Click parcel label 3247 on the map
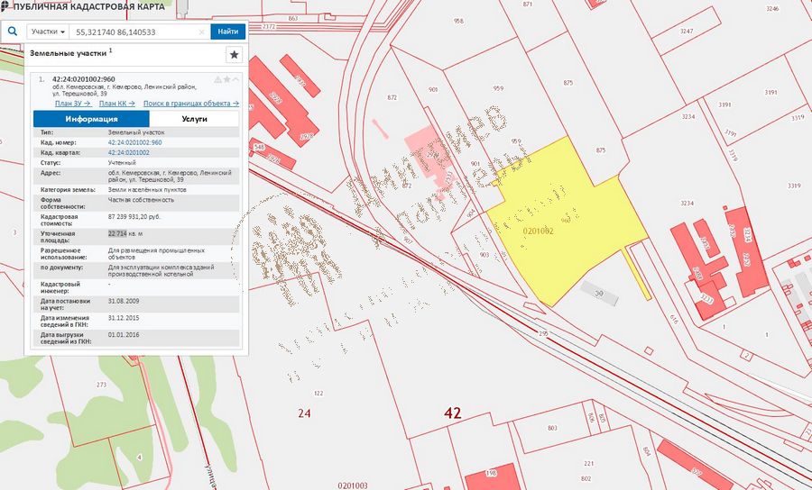The height and width of the screenshot is (490, 812). point(687,32)
